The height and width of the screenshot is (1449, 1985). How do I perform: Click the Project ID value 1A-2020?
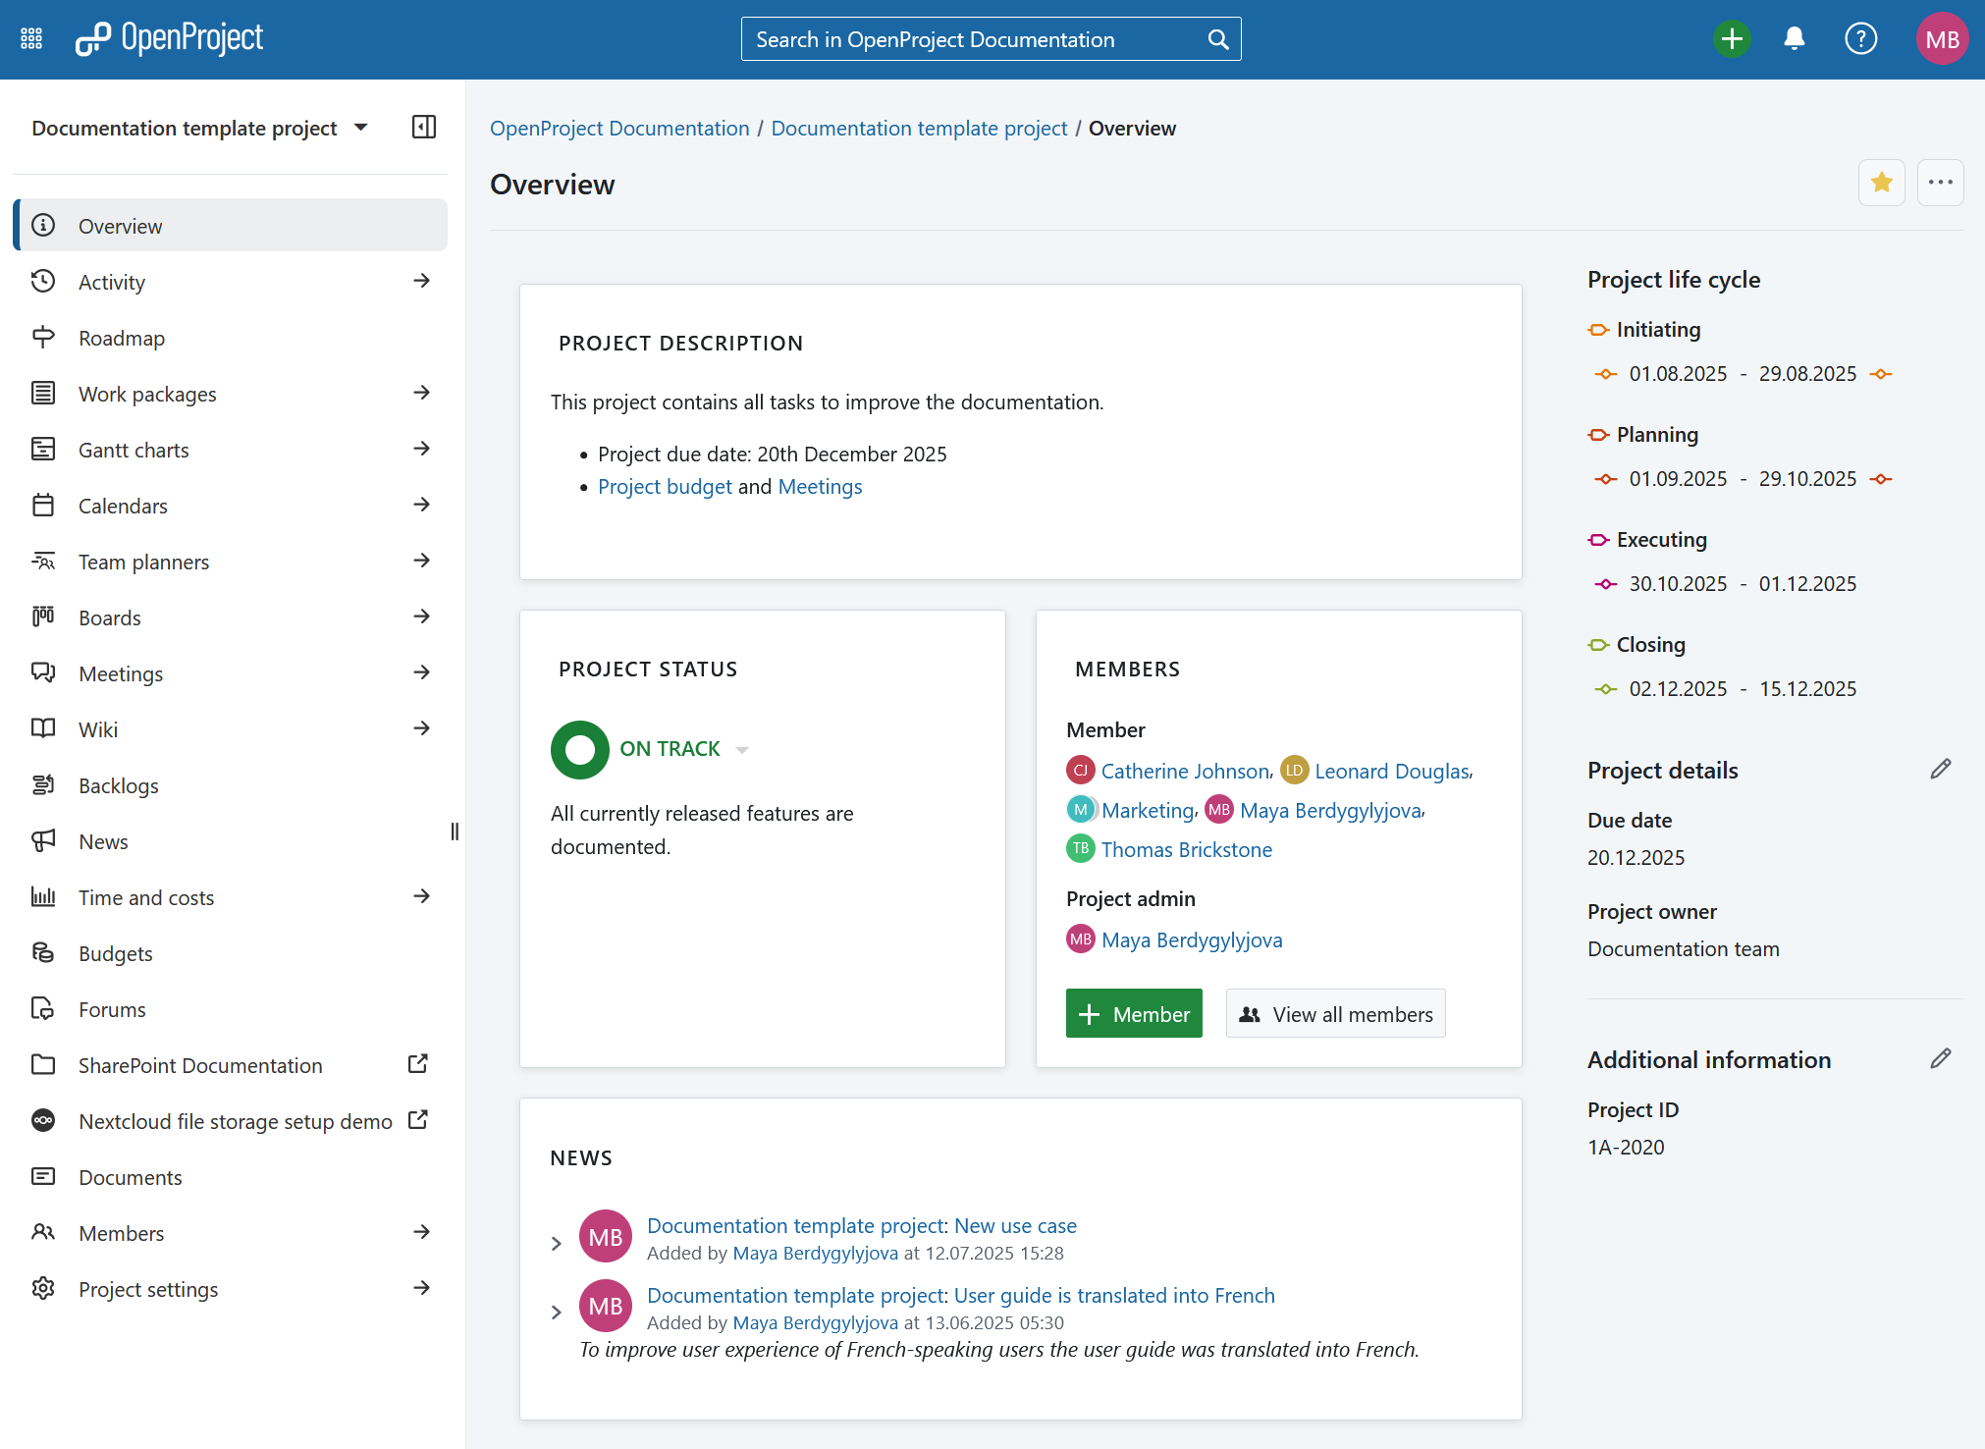[x=1626, y=1148]
